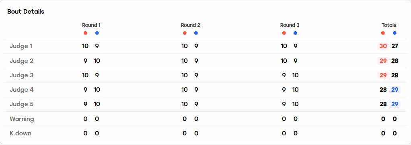Click Judge 2's highlighted red total of 29

(x=383, y=61)
